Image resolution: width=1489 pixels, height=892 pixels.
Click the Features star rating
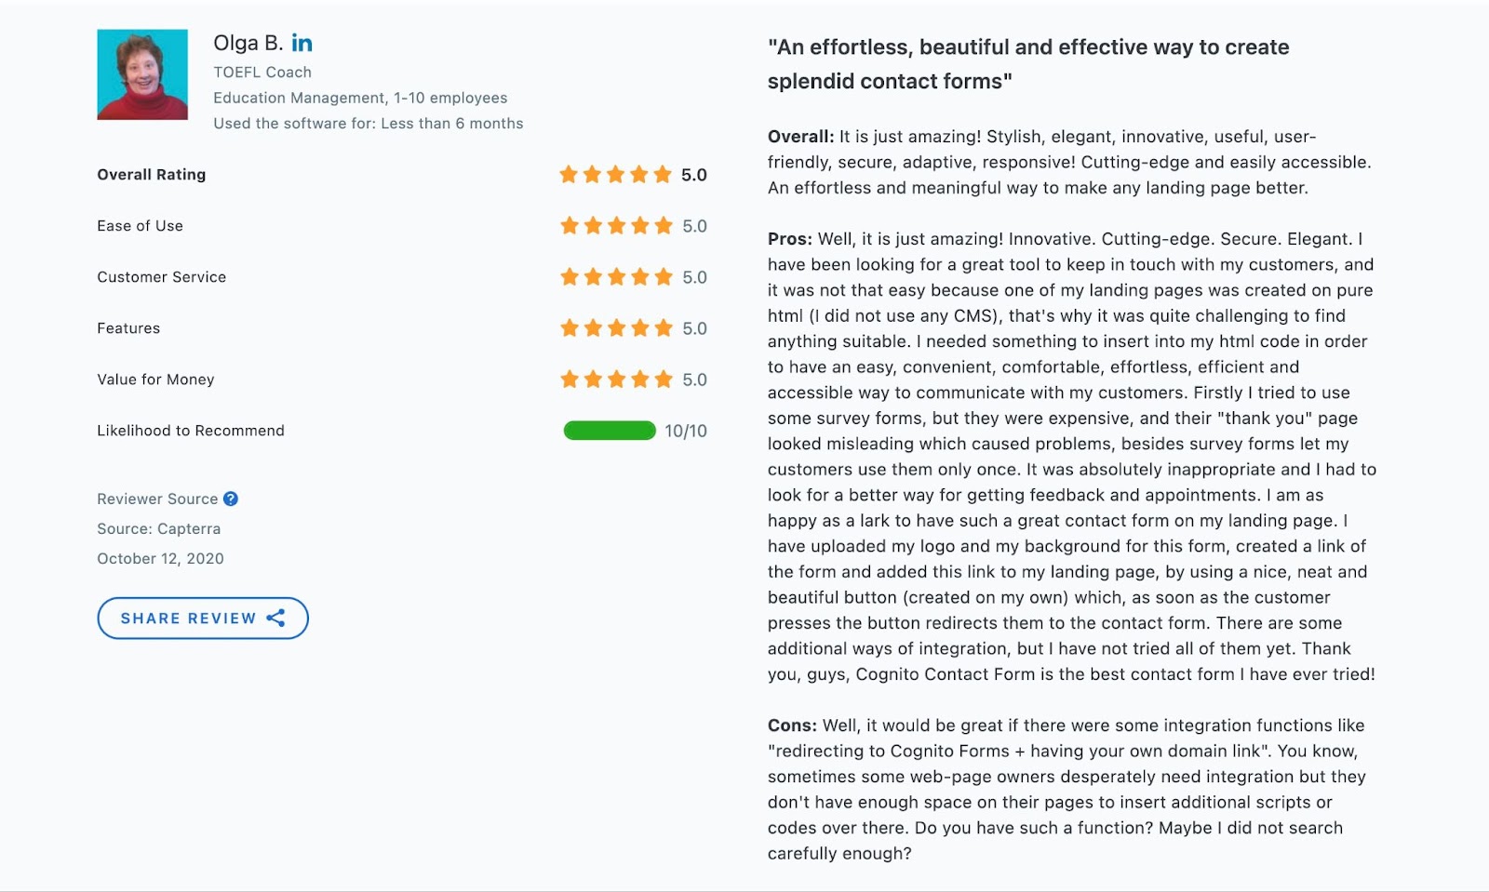click(x=616, y=328)
